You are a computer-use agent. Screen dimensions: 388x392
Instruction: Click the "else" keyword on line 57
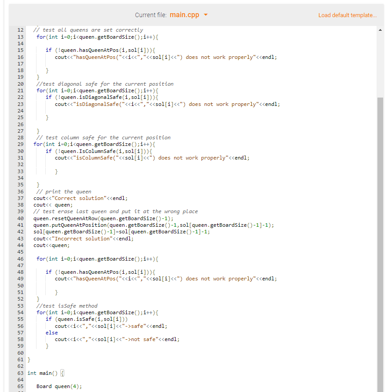pyautogui.click(x=51, y=333)
